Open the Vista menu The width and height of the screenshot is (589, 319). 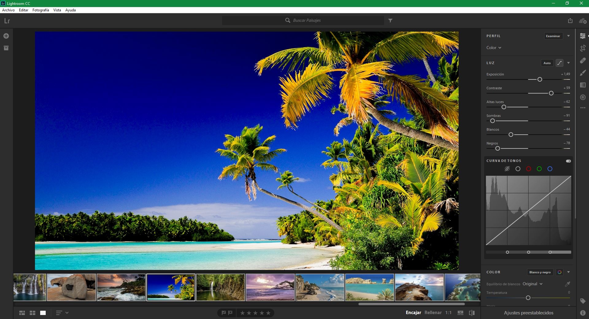pos(57,10)
